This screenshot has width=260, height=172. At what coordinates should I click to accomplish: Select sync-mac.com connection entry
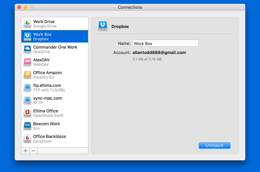55,100
